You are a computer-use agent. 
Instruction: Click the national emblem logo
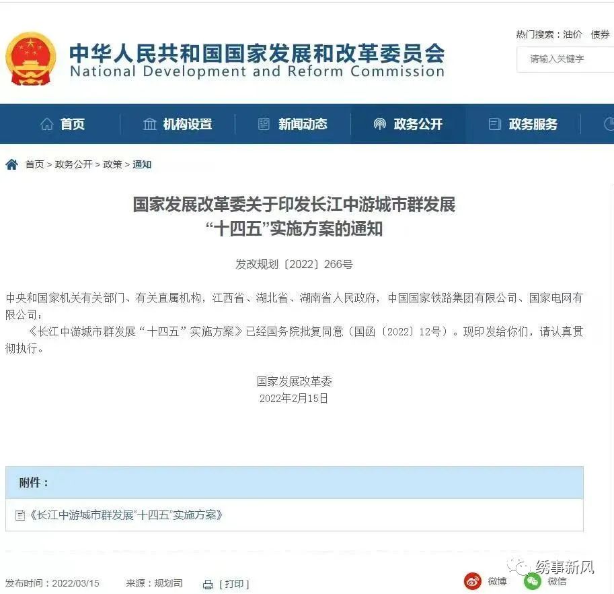(30, 59)
